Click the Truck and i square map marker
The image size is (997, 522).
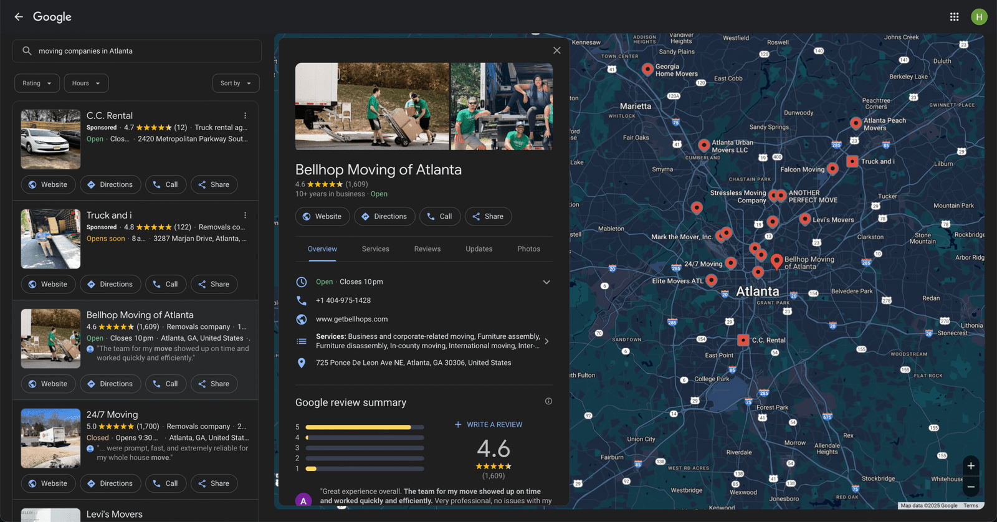(x=852, y=161)
